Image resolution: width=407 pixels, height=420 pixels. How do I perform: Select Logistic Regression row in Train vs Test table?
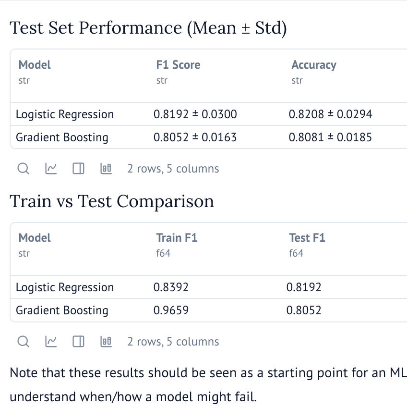coord(65,287)
